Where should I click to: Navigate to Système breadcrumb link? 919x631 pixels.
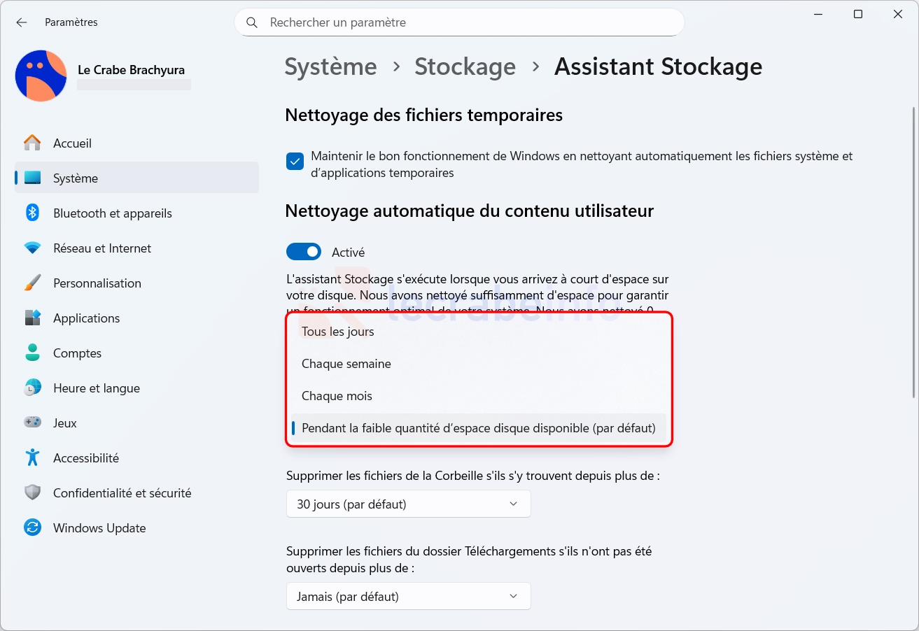point(330,66)
